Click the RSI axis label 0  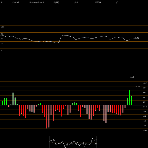coord(1,51)
